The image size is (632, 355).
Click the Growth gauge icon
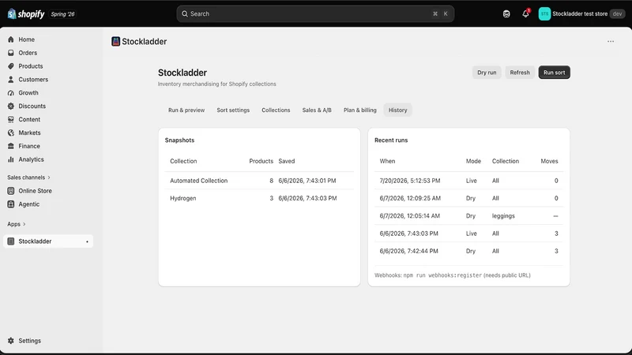(11, 92)
